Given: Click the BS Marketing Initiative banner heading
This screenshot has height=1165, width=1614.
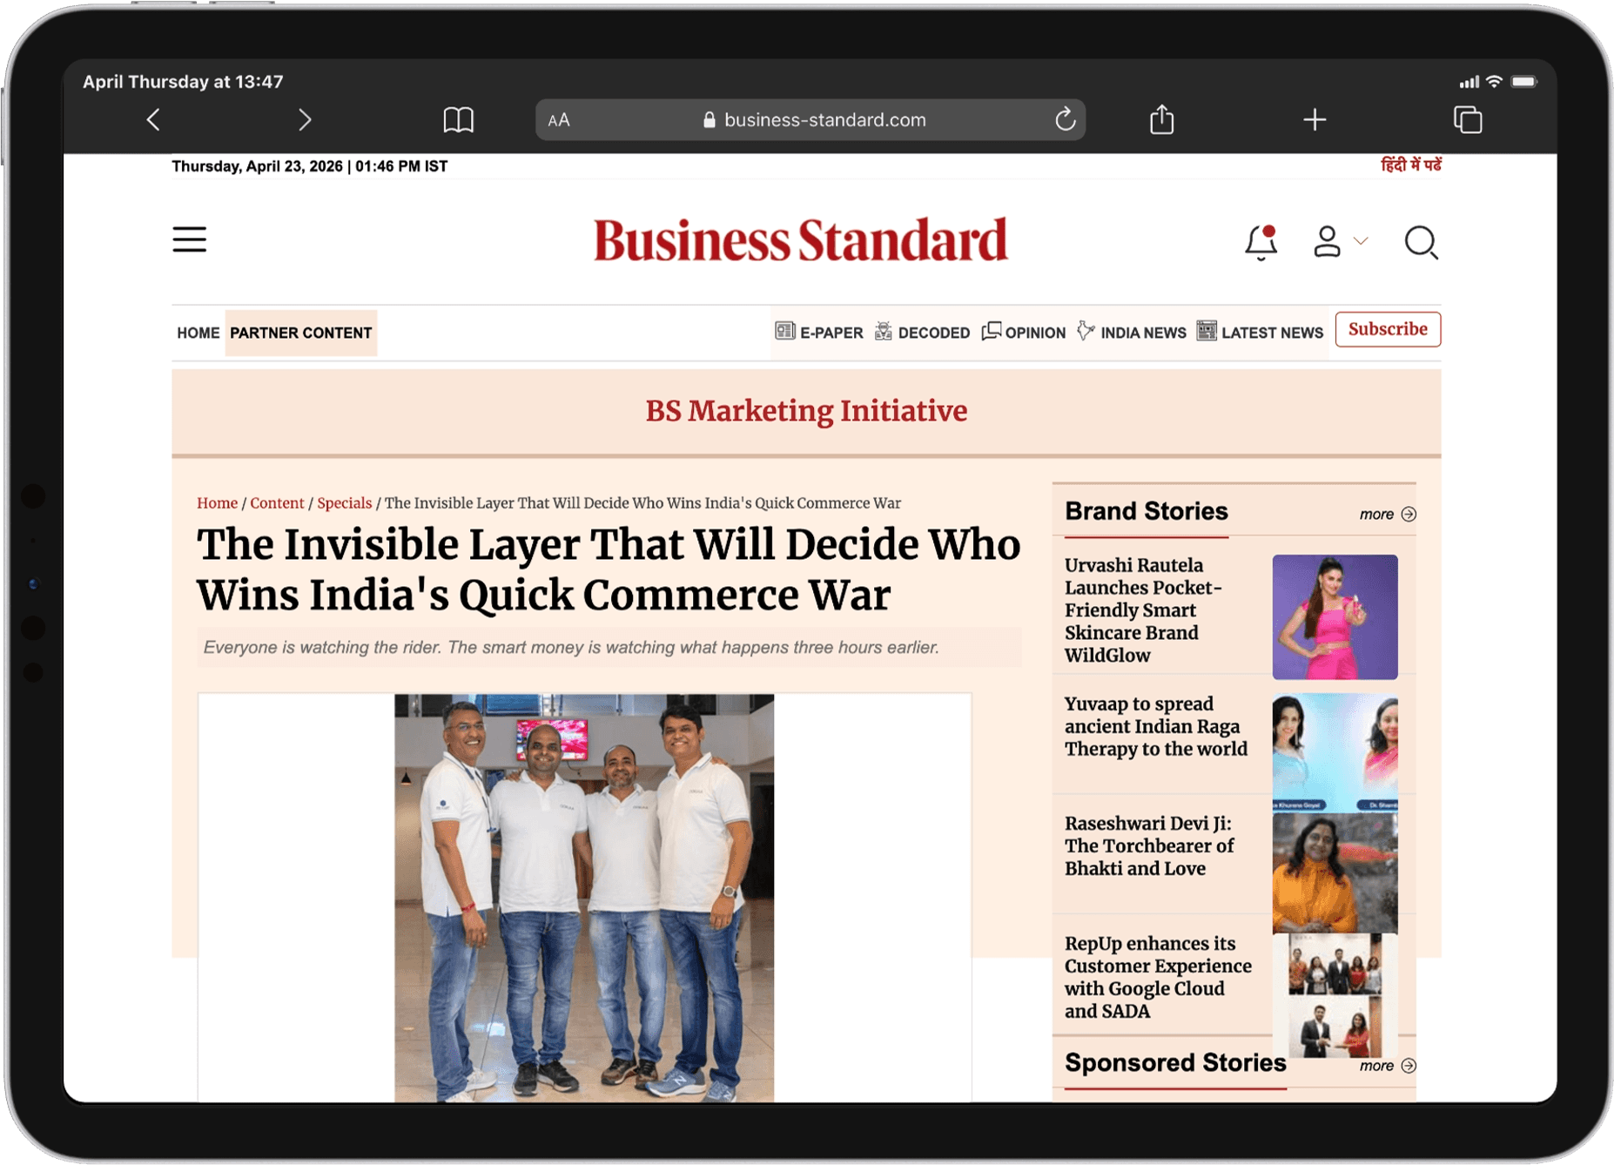Looking at the screenshot, I should click(806, 411).
